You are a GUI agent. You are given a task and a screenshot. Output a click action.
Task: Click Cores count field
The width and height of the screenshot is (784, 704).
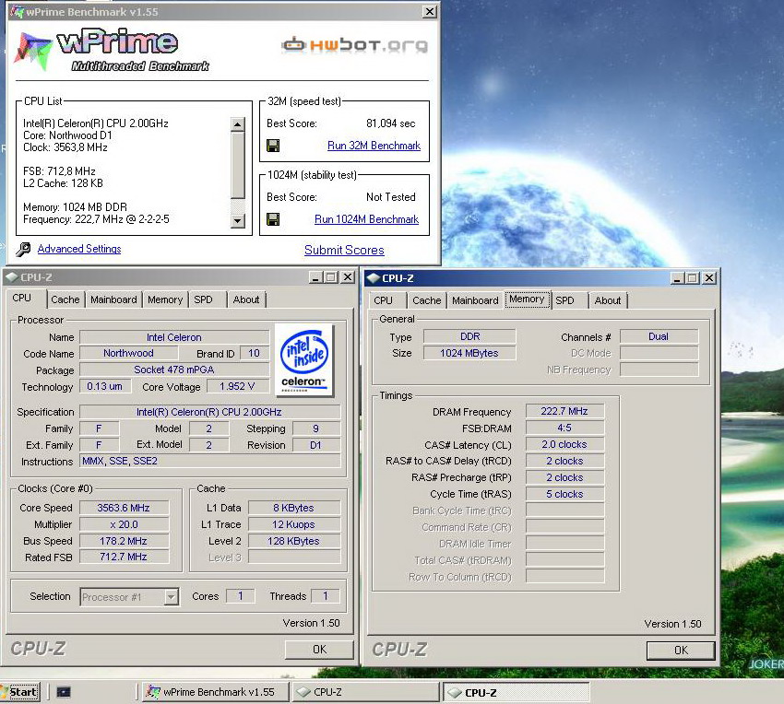(241, 596)
